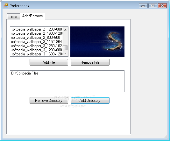
Task: Click the Add File button
Action: tap(49, 62)
